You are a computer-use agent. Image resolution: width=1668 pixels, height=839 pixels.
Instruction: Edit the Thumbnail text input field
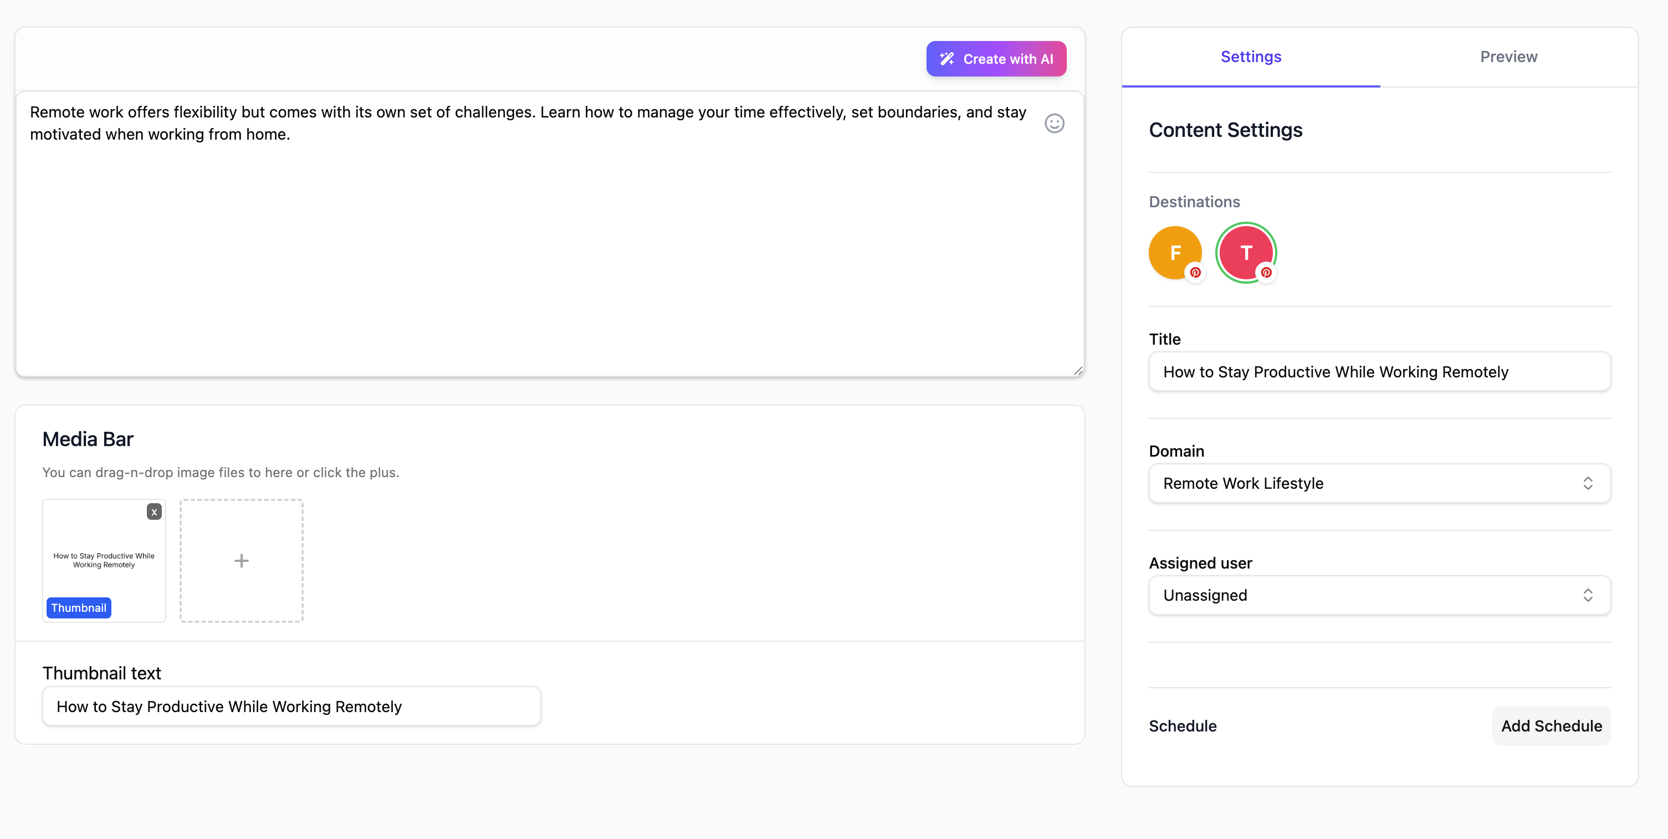point(291,705)
